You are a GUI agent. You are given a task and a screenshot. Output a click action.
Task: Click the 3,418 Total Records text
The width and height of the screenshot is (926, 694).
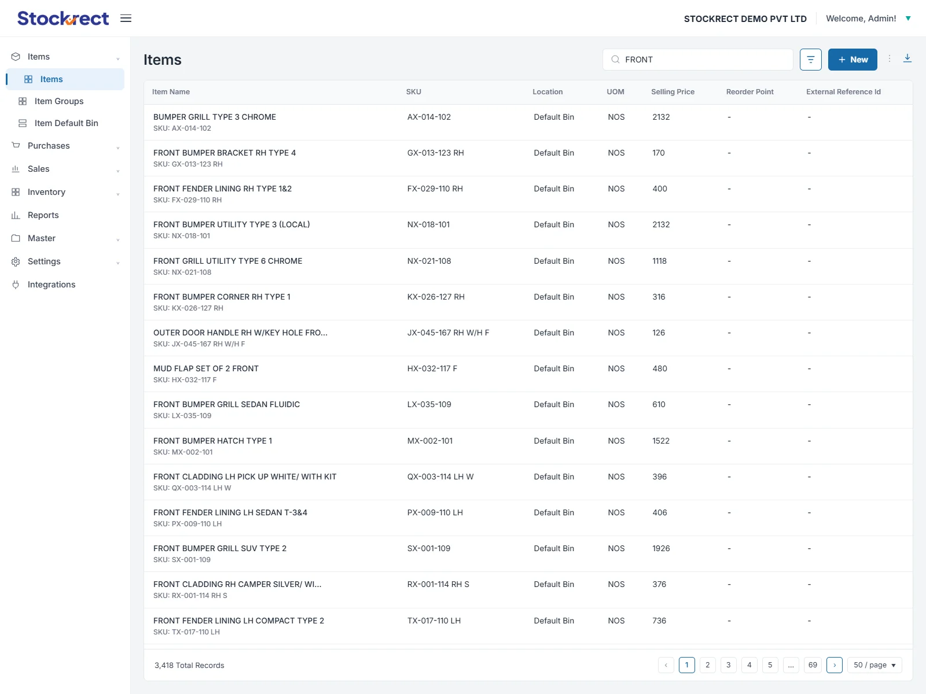(189, 665)
